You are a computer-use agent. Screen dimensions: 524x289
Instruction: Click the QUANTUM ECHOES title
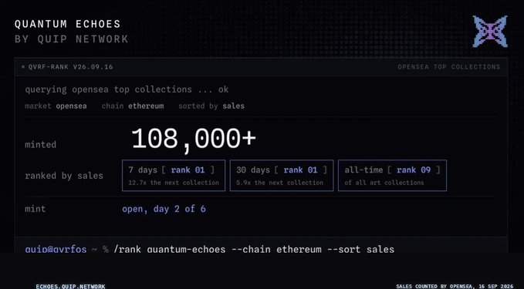click(67, 24)
